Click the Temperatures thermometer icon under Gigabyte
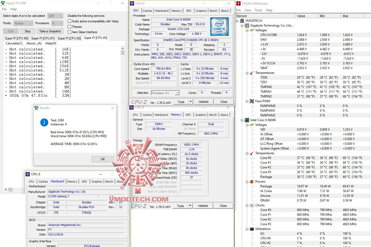Image resolution: width=371 pixels, height=247 pixels. pos(252,73)
